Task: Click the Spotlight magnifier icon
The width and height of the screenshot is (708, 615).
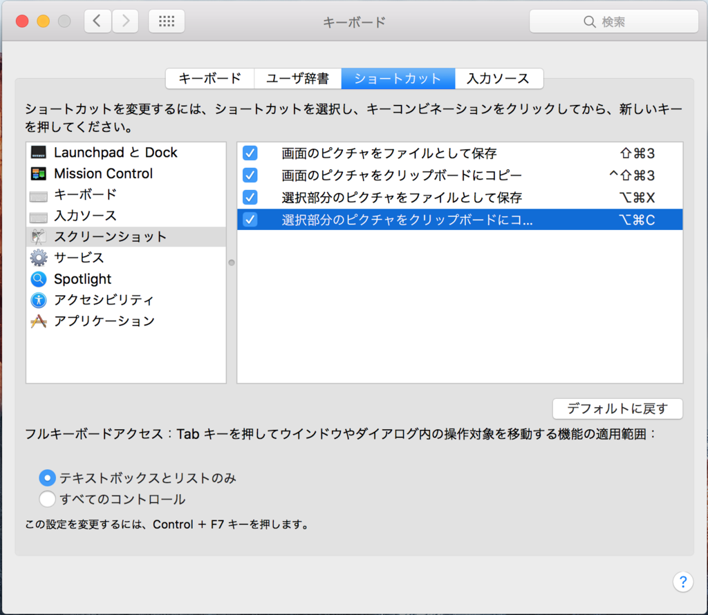Action: (39, 279)
